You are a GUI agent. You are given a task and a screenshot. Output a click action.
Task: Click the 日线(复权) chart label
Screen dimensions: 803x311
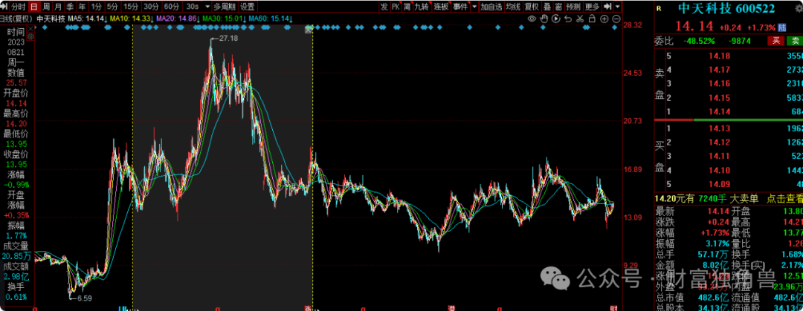[16, 19]
